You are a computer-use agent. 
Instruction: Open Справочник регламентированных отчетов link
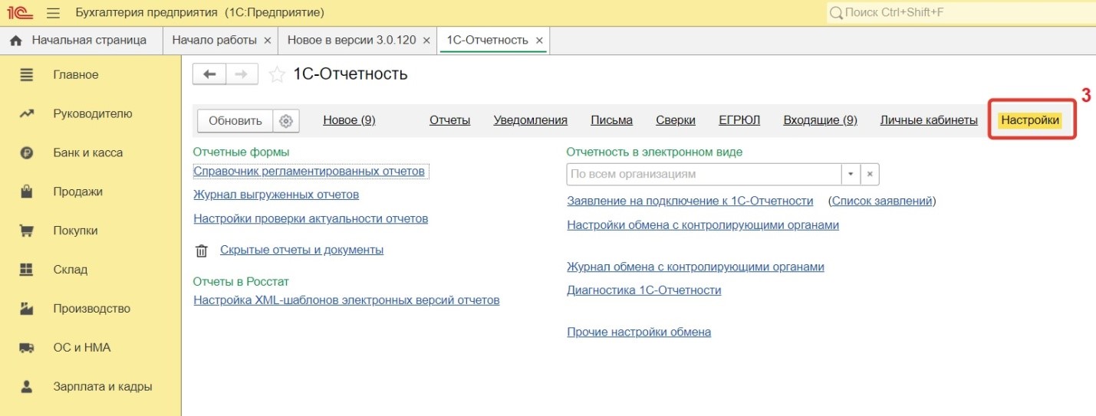point(308,172)
